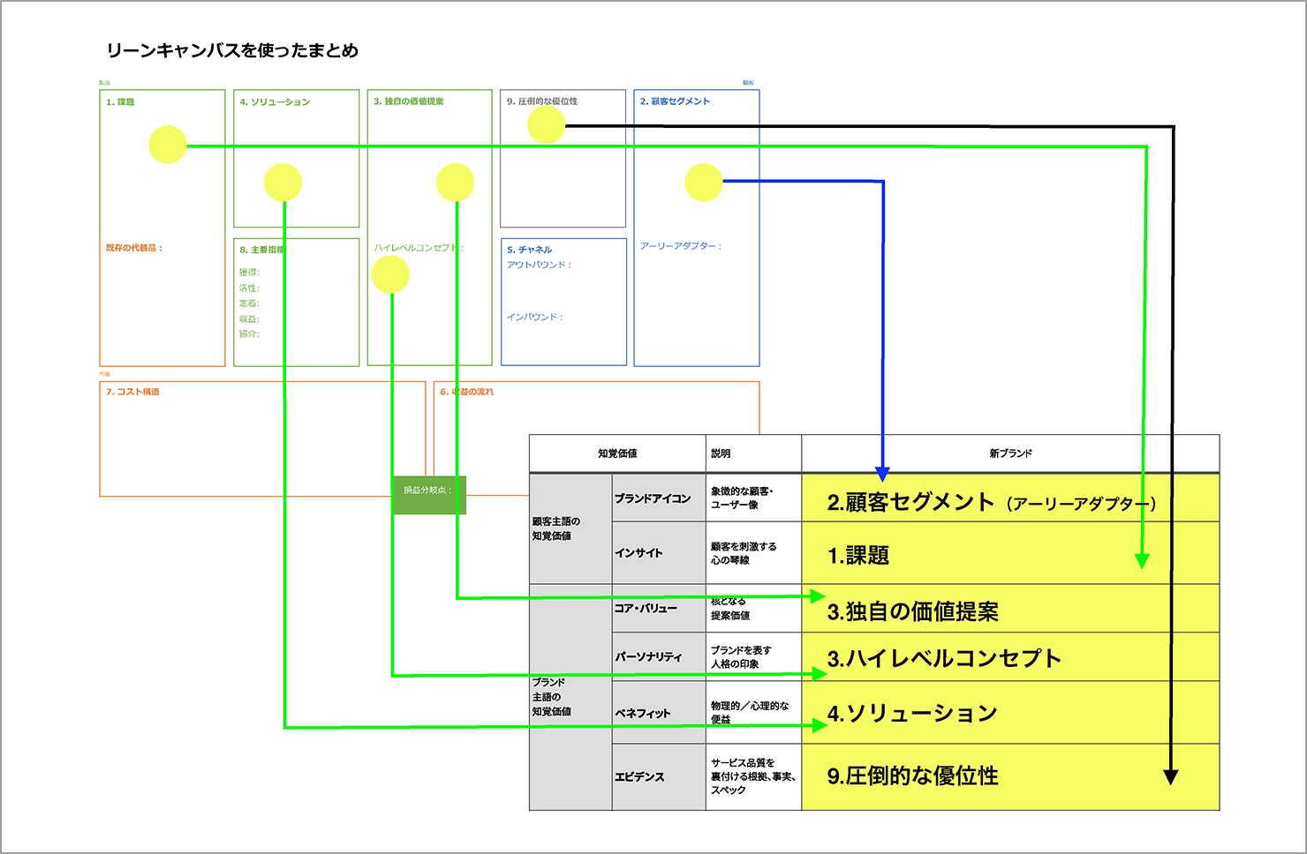
Task: Click the yellow '1.課題' cell in the table
Action: pyautogui.click(x=1010, y=553)
